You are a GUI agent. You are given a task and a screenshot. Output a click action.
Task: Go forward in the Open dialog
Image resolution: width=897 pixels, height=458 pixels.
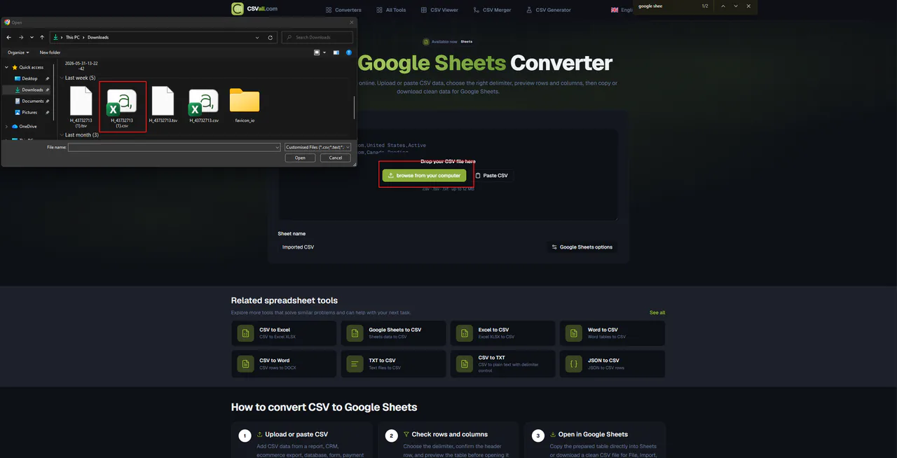(20, 37)
